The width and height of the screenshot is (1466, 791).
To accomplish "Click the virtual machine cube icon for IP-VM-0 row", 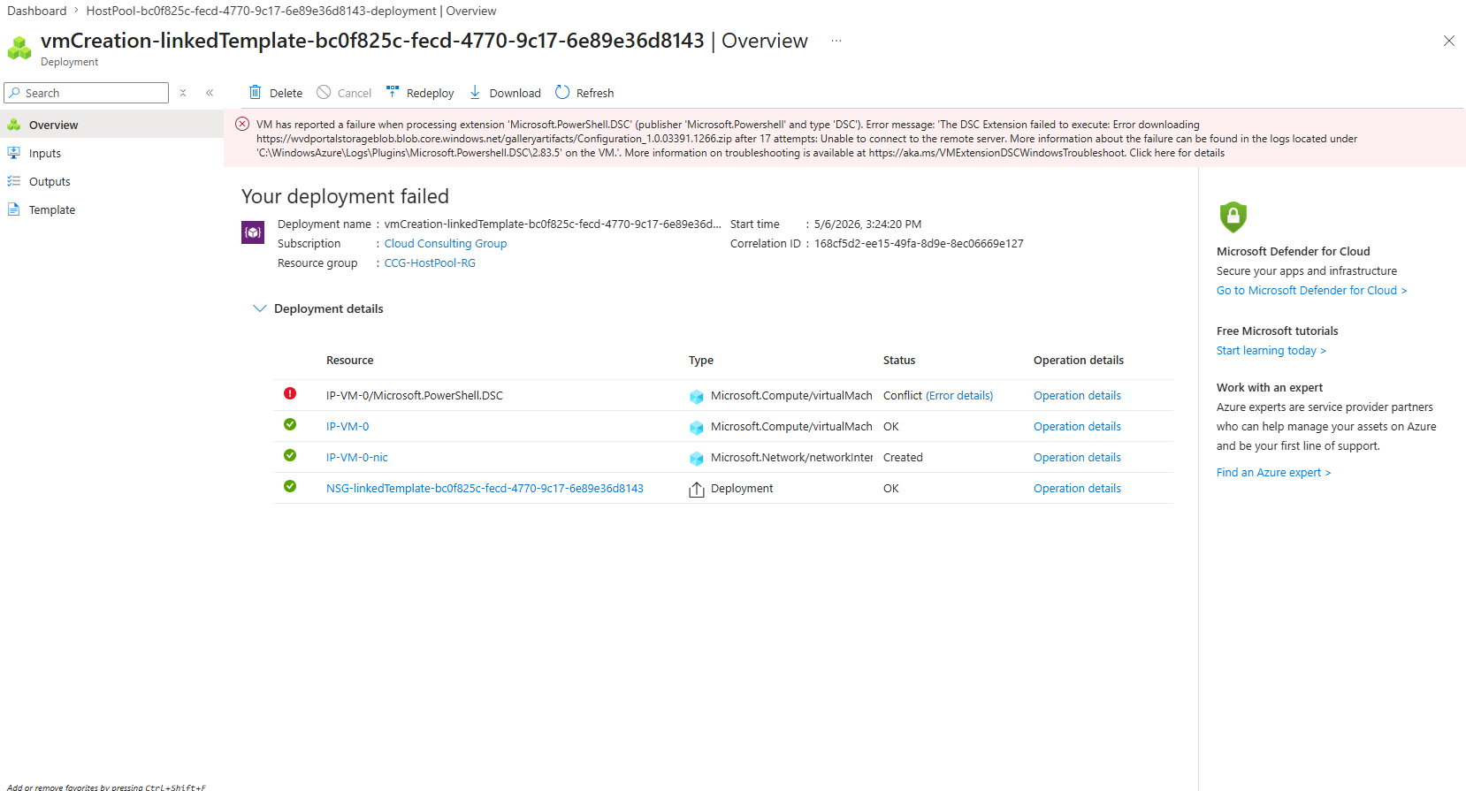I will [x=697, y=428].
